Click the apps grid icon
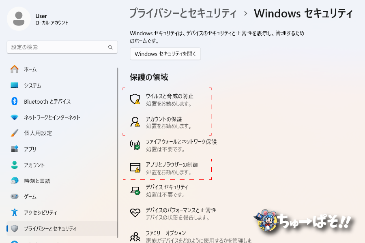This screenshot has width=365, height=243. 15,149
